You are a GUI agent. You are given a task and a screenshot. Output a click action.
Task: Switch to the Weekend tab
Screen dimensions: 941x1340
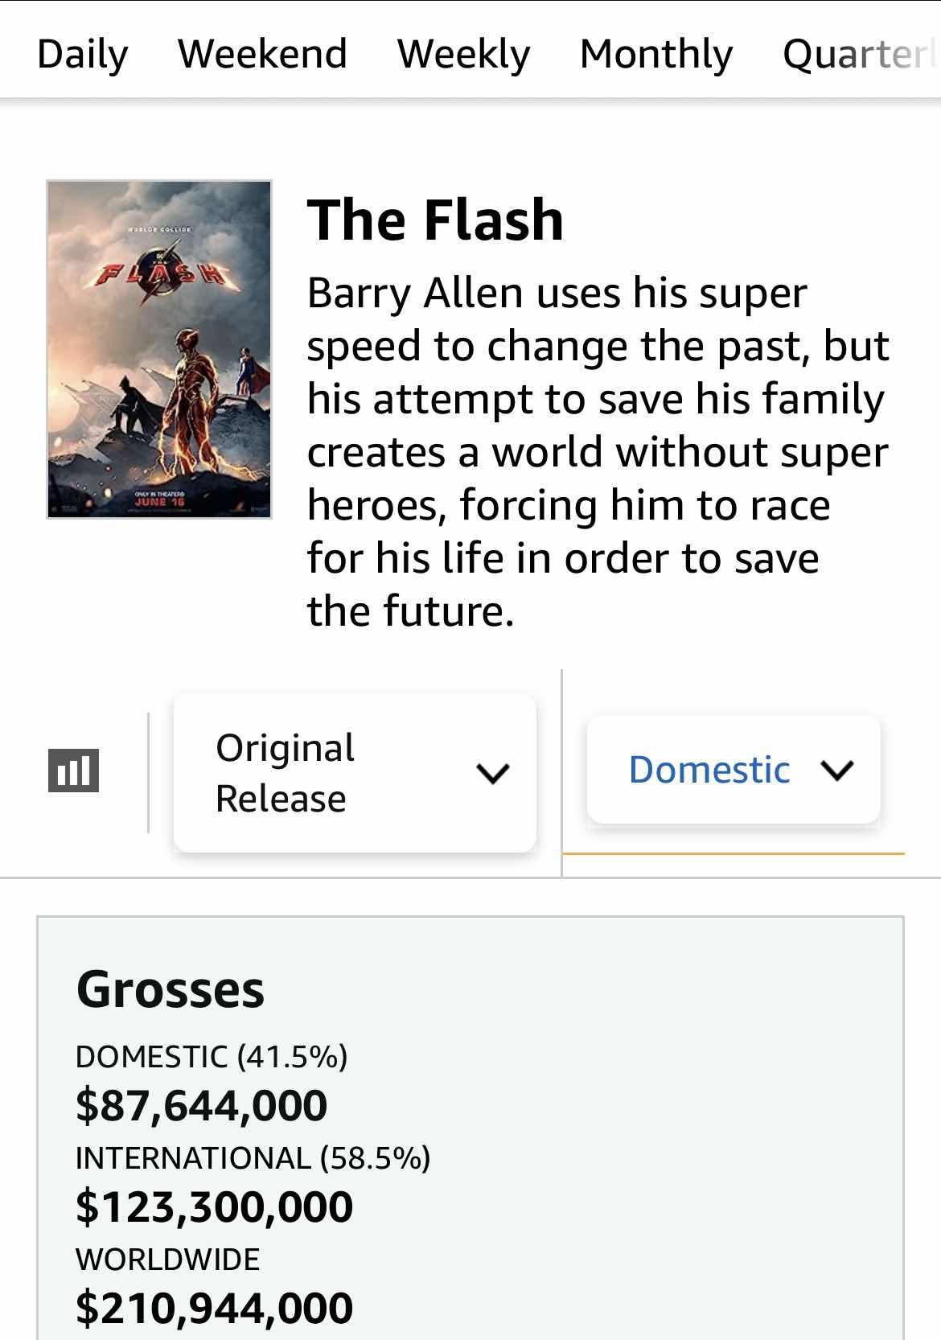tap(262, 54)
